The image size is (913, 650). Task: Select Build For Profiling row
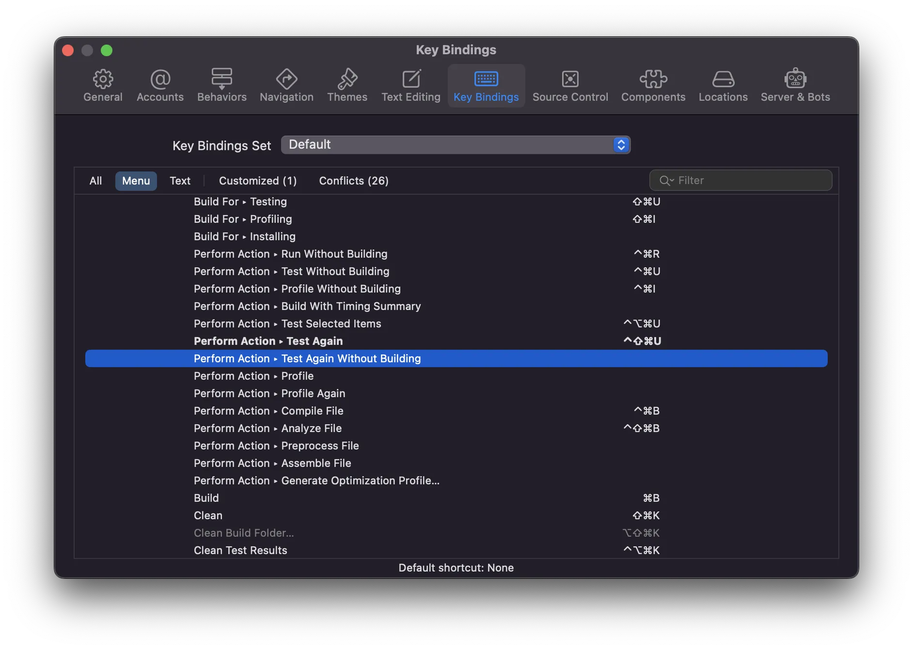point(456,219)
